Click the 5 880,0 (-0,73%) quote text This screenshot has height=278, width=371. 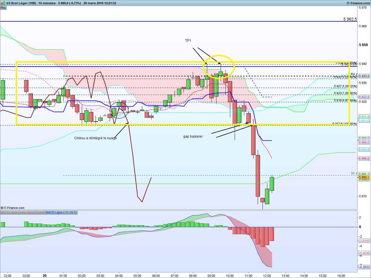69,3
